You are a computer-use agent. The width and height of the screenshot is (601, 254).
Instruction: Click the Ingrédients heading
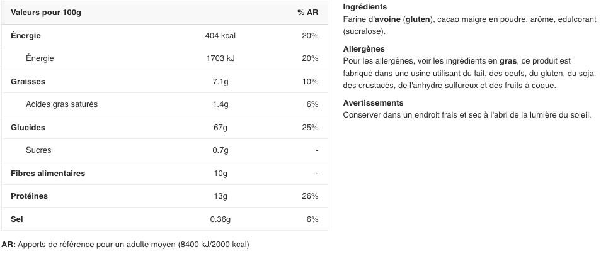[x=365, y=7]
